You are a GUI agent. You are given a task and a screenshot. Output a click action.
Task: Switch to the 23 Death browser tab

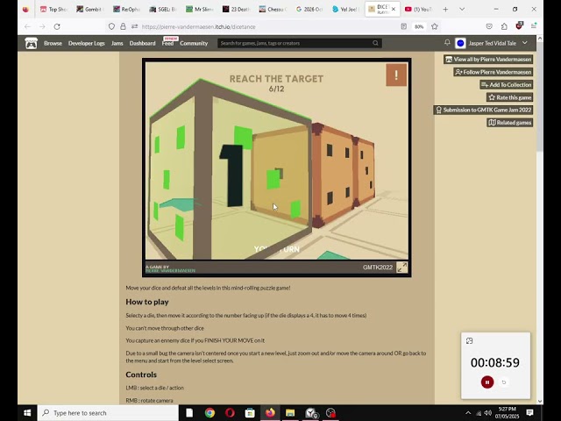[x=236, y=10]
